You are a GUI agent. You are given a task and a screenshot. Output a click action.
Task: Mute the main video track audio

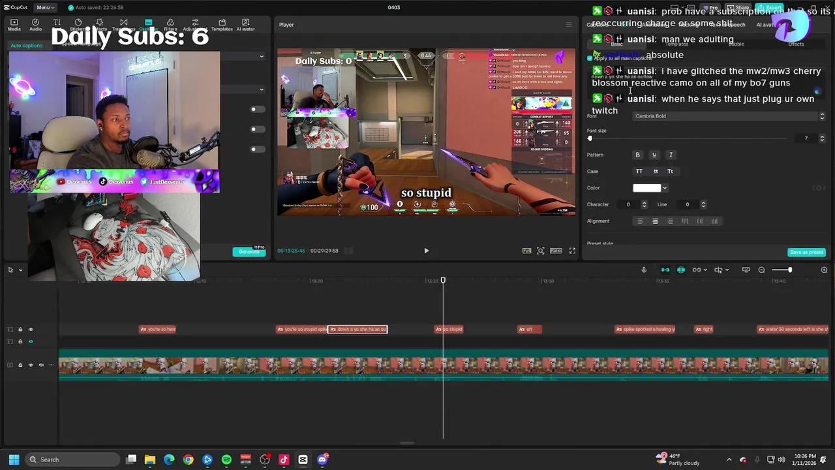[x=41, y=365]
